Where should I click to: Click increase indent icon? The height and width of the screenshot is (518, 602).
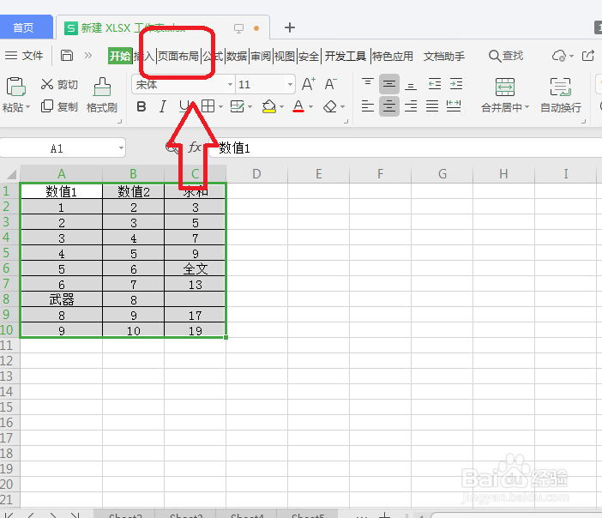pyautogui.click(x=456, y=84)
